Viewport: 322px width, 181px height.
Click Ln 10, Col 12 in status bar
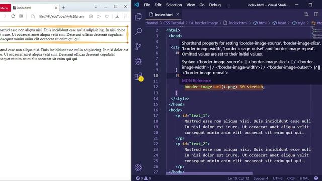click(238, 178)
